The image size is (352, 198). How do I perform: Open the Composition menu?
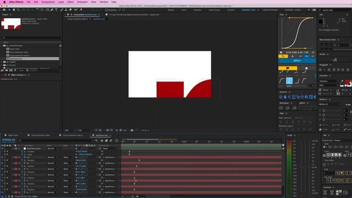point(48,2)
